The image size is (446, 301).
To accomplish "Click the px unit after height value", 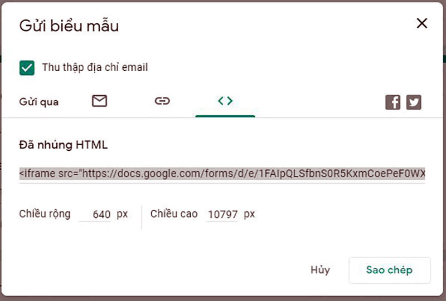I will [249, 214].
